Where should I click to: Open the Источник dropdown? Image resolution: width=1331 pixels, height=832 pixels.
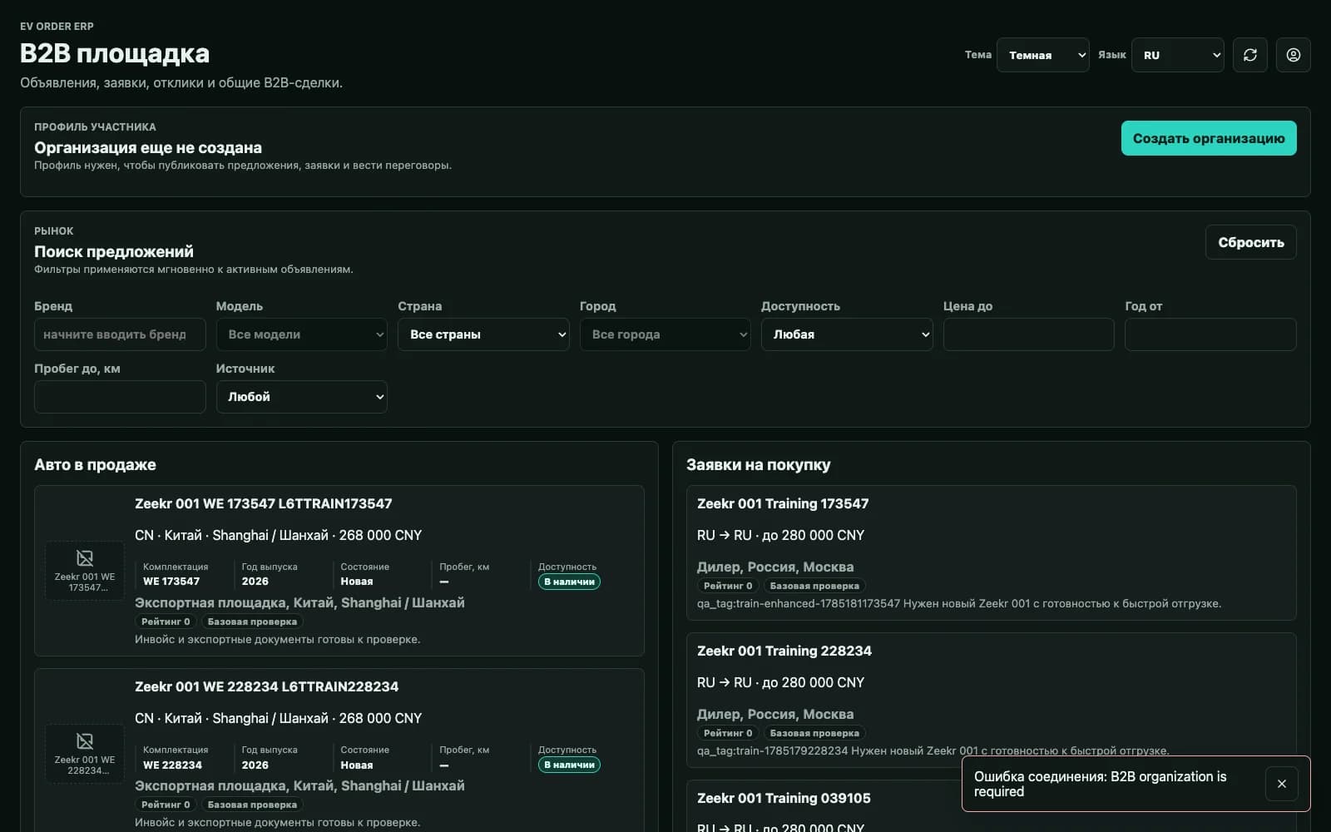tap(301, 397)
